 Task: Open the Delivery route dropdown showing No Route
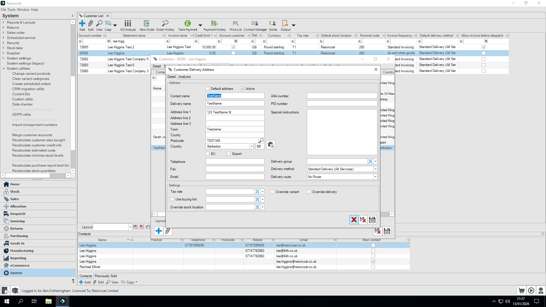(375, 177)
